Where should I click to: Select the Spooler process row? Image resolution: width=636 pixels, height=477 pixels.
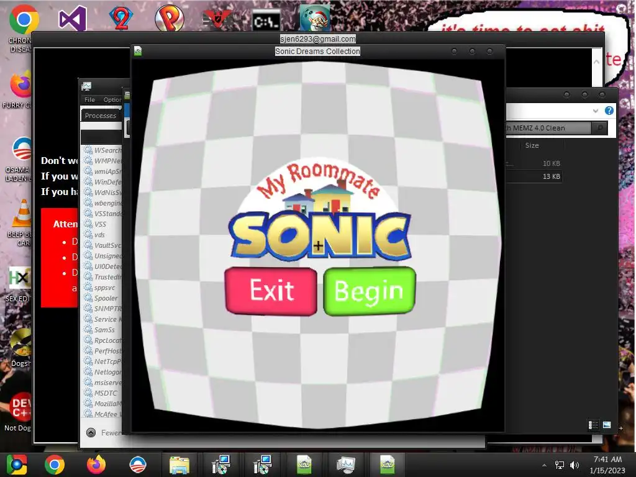point(102,298)
